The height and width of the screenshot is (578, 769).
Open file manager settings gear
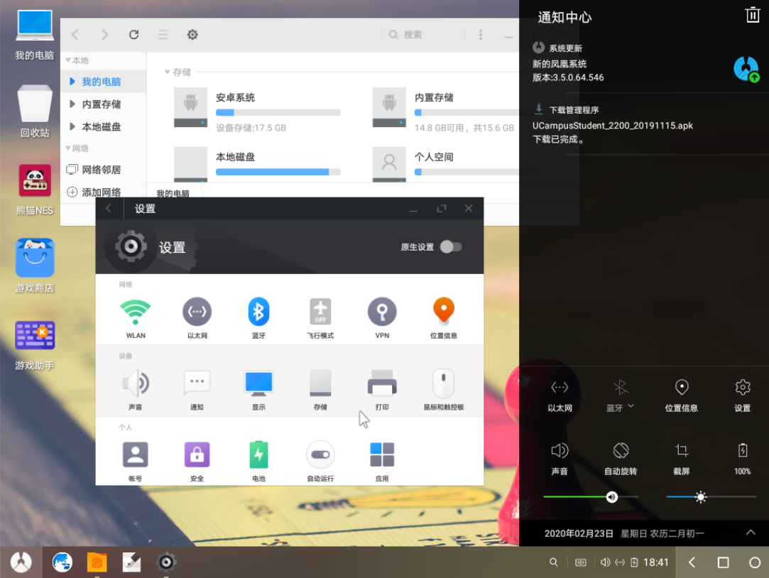point(192,34)
